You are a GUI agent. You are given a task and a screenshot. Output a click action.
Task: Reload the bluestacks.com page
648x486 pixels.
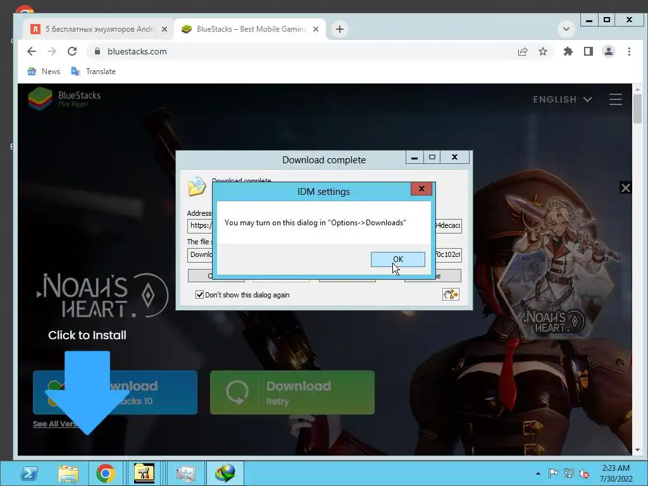point(72,51)
